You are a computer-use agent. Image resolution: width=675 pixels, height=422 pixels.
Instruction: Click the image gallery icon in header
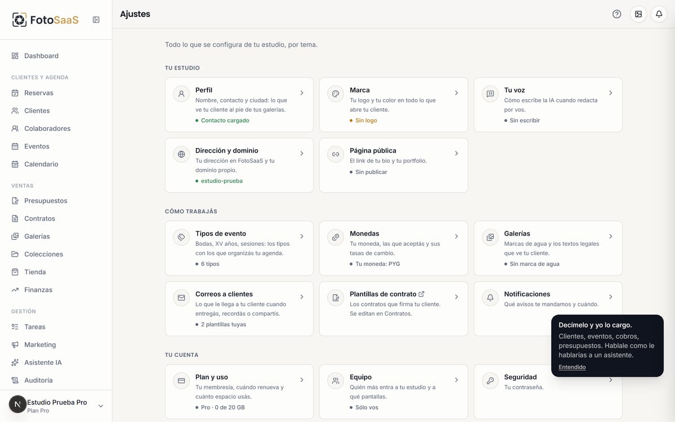pyautogui.click(x=638, y=14)
